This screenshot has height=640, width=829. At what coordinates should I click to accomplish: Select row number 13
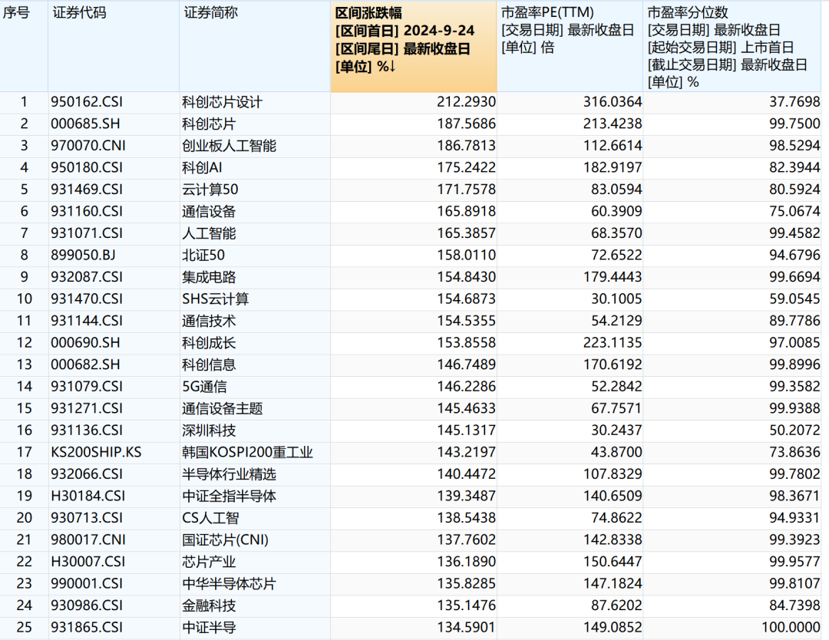[x=25, y=365]
